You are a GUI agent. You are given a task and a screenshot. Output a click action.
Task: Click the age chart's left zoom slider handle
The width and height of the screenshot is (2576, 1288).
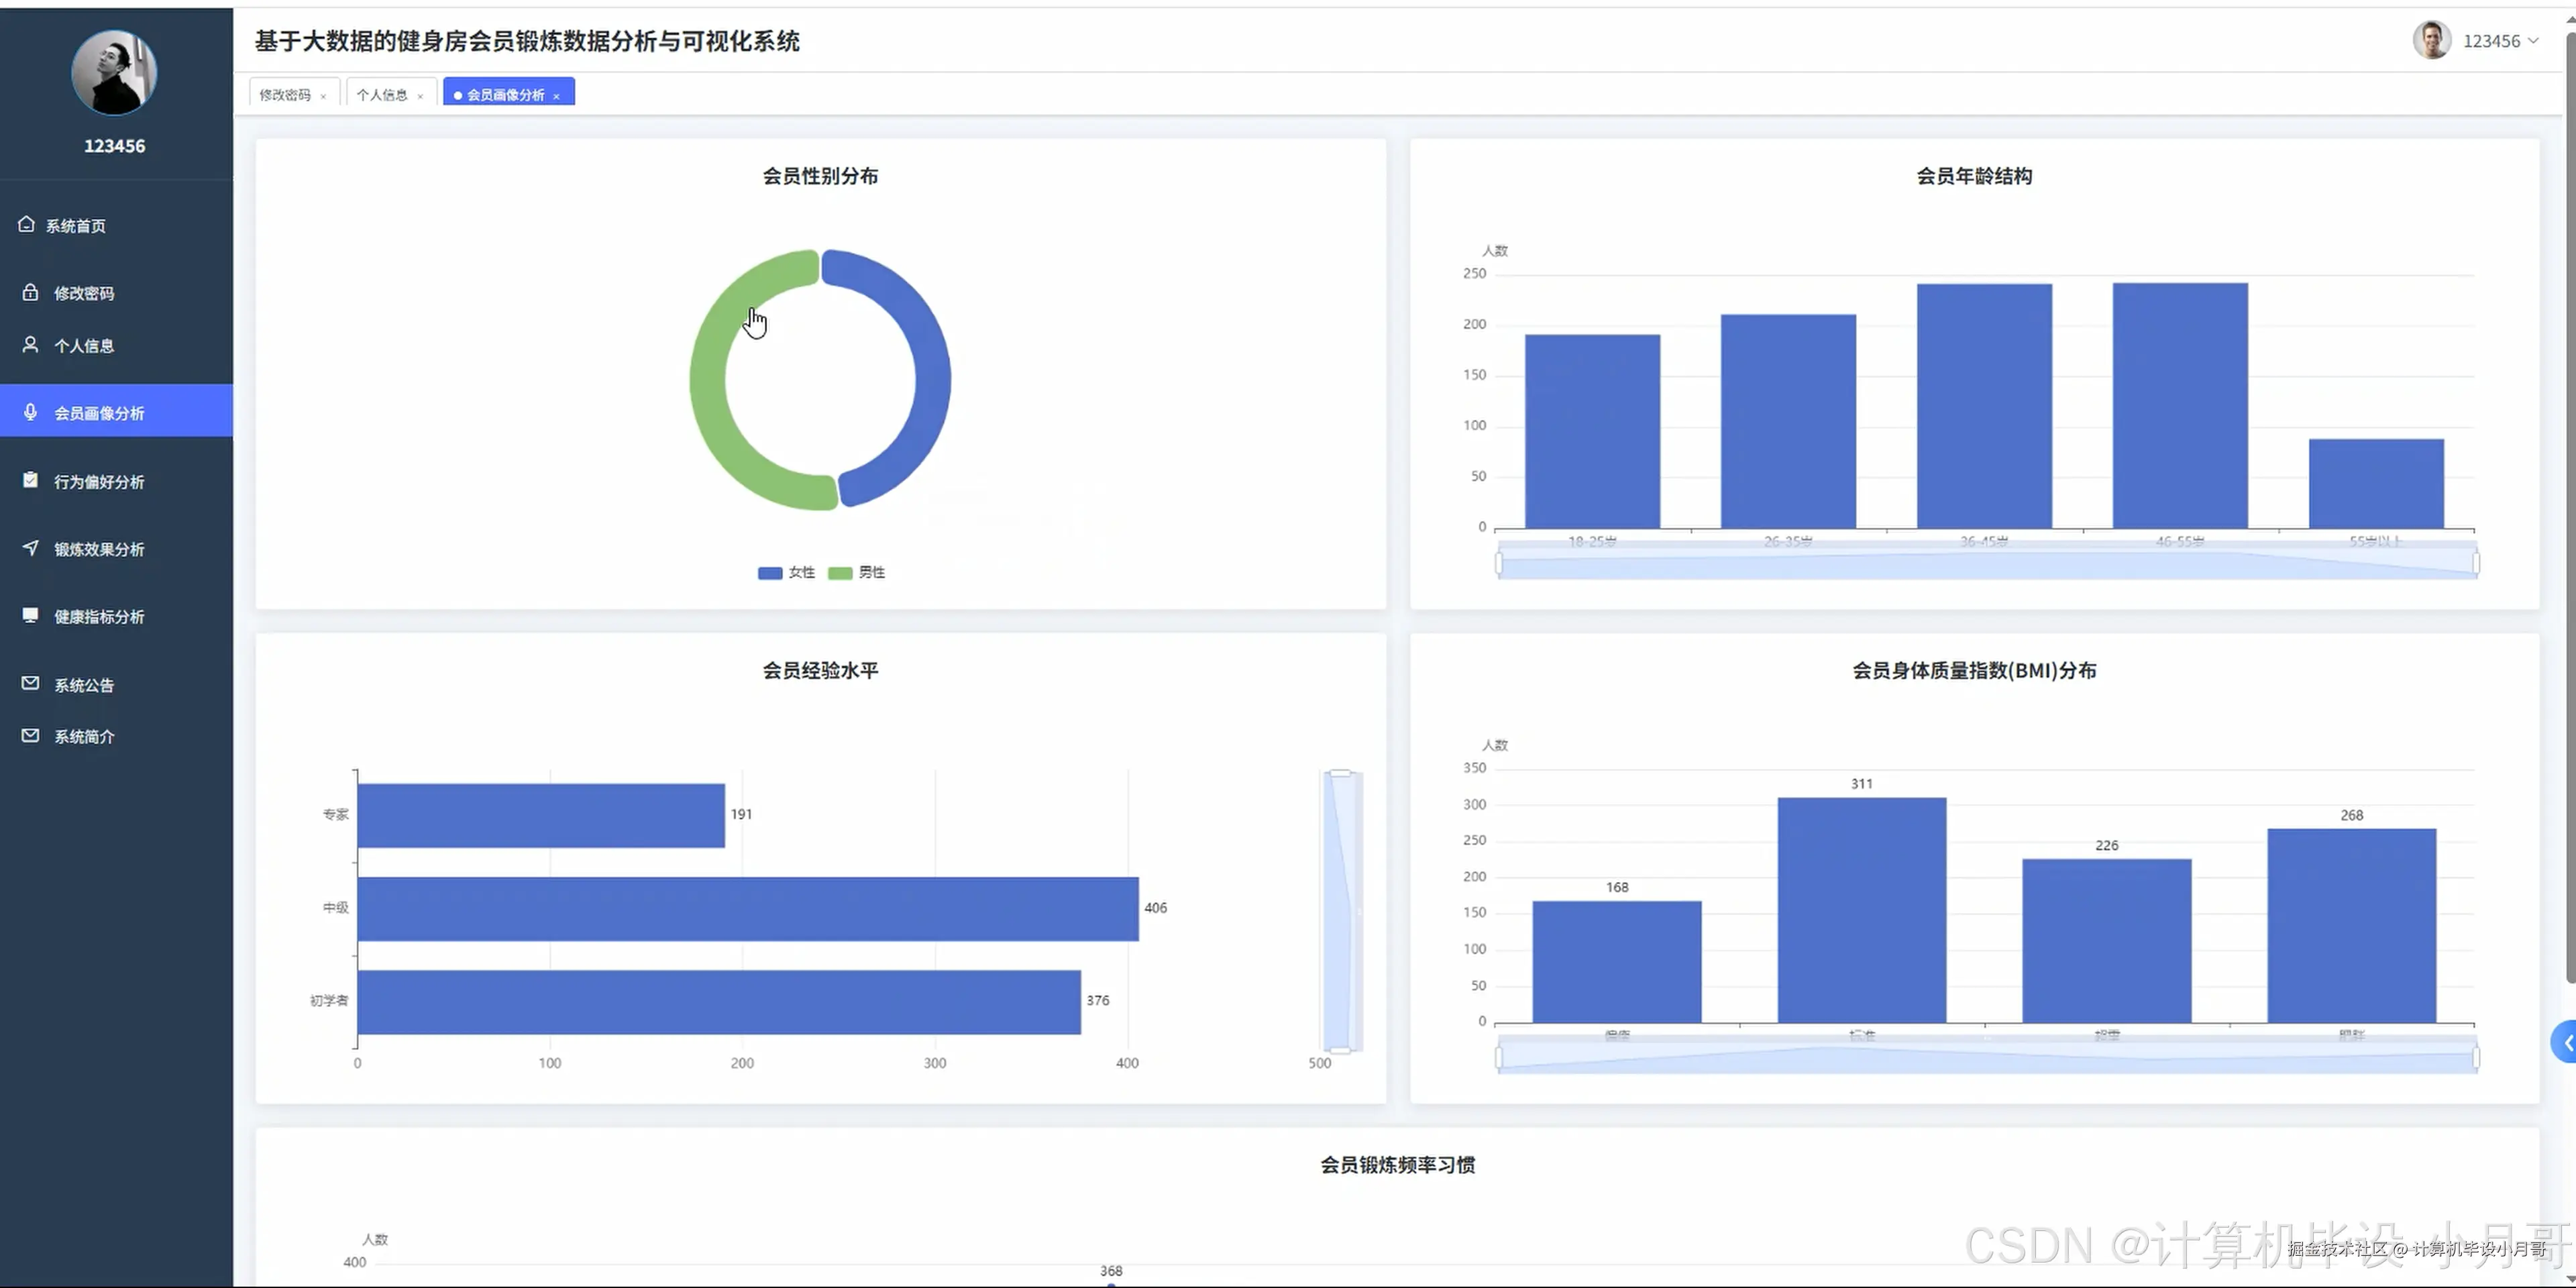pos(1498,564)
